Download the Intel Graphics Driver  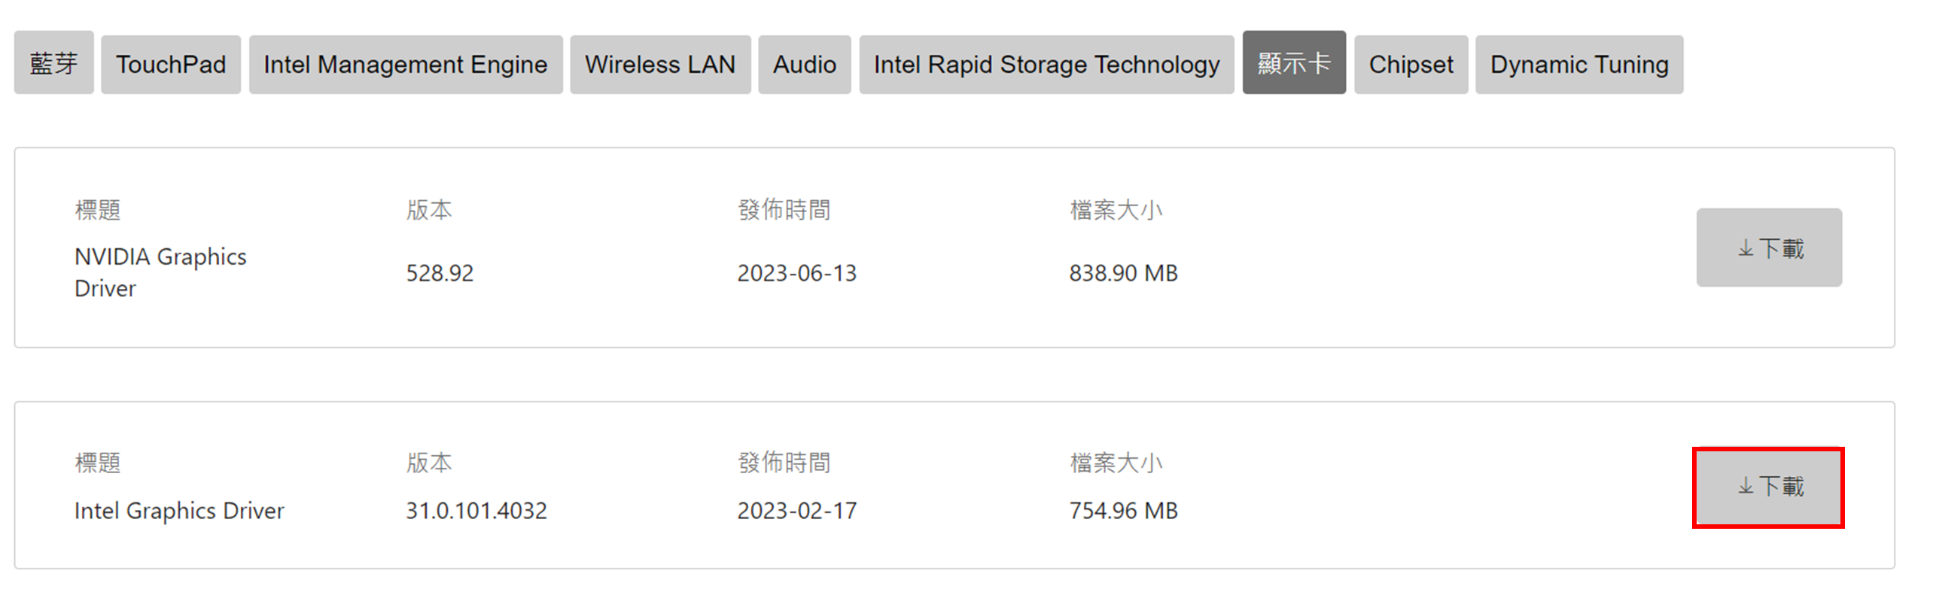[1768, 487]
